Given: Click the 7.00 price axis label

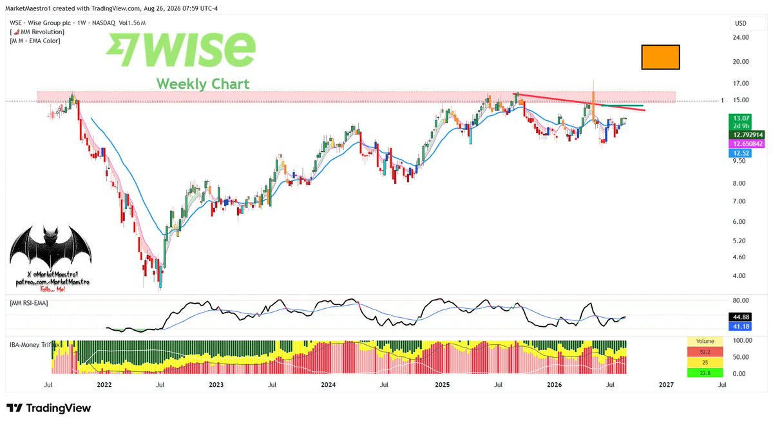Looking at the screenshot, I should [x=740, y=201].
